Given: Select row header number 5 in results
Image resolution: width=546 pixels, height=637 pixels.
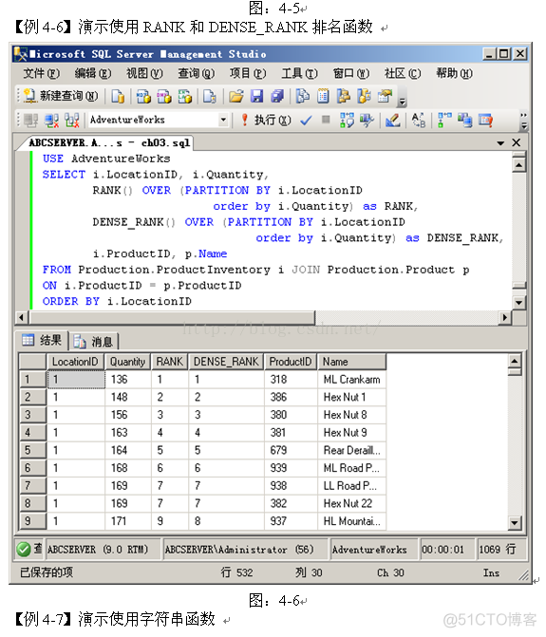Looking at the screenshot, I should pyautogui.click(x=32, y=450).
